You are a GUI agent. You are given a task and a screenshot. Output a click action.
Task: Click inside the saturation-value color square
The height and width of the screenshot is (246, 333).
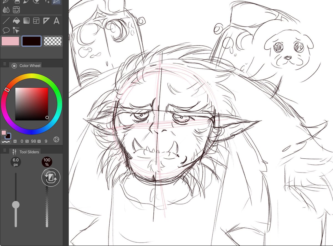coord(32,104)
